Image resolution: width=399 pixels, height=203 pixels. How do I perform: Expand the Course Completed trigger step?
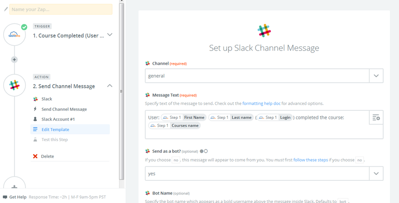[109, 35]
